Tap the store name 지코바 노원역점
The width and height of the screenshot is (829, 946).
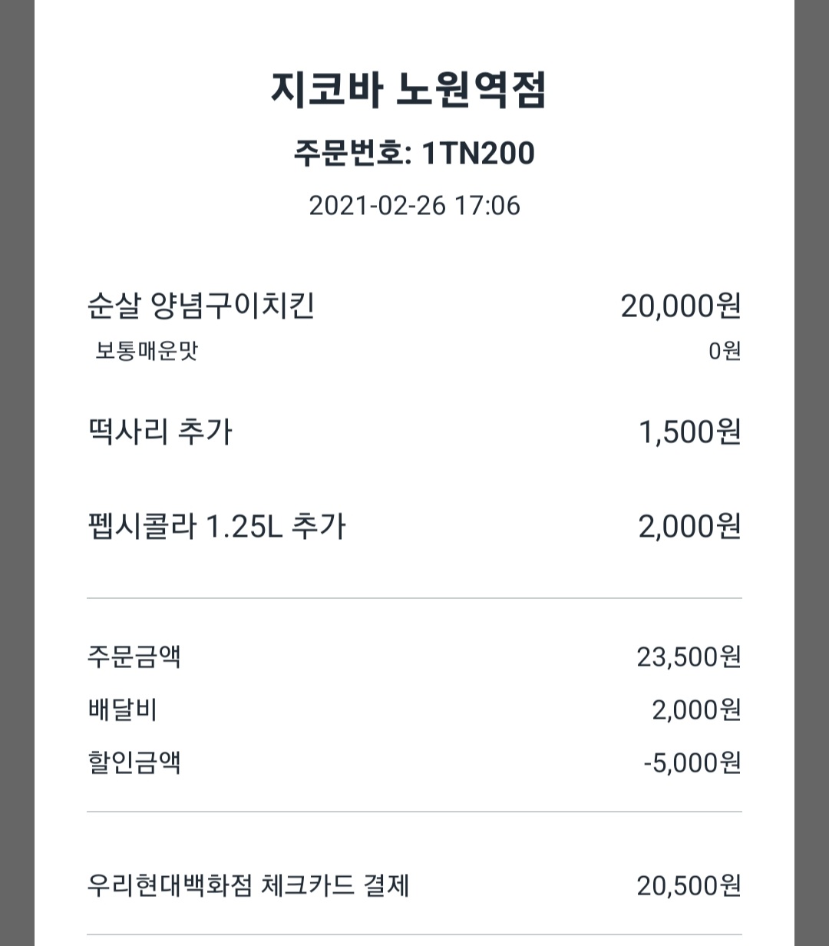(408, 91)
